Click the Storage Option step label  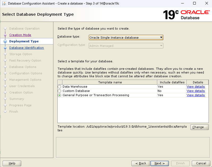pos(21,54)
